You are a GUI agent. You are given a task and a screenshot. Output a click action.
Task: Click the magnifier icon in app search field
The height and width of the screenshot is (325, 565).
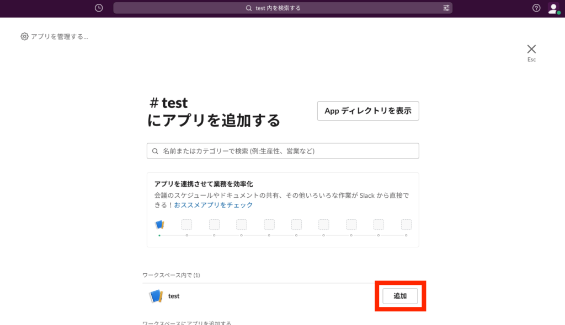pos(155,151)
